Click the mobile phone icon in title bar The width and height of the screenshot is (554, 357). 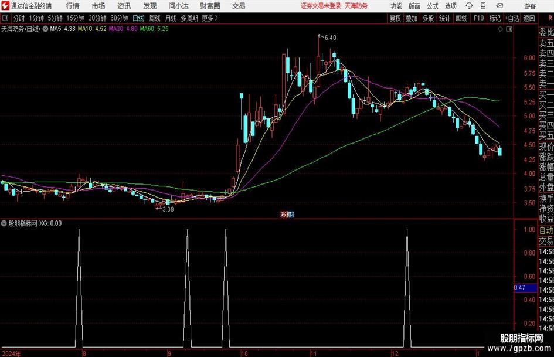click(x=483, y=6)
